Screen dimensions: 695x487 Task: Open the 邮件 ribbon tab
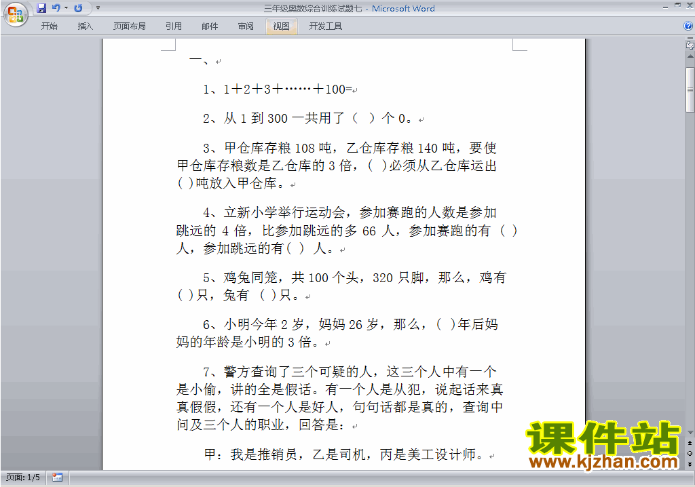pos(210,26)
